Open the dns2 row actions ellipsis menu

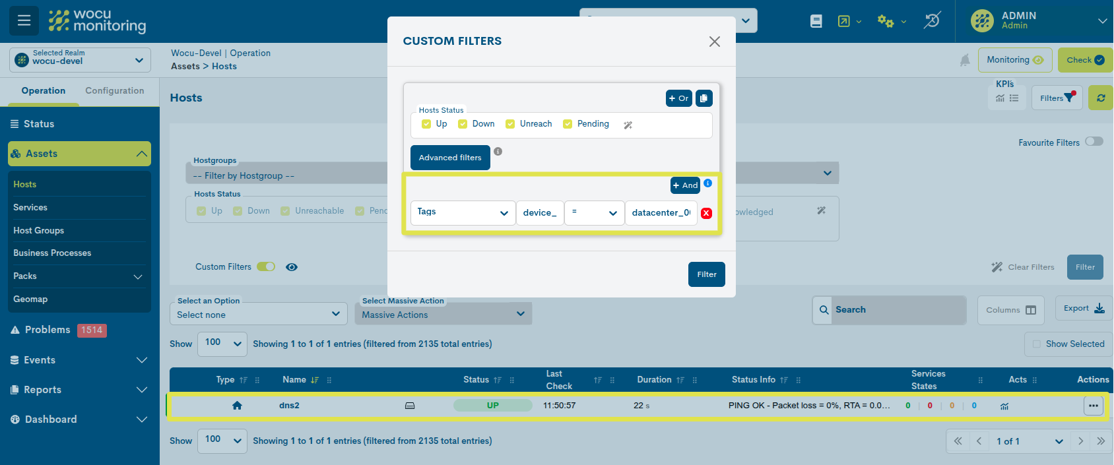(x=1093, y=406)
